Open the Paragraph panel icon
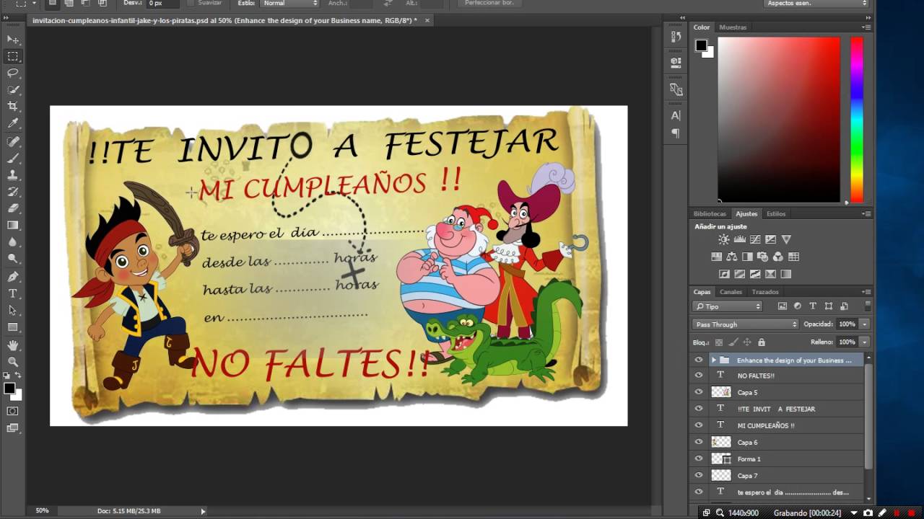 (x=676, y=133)
